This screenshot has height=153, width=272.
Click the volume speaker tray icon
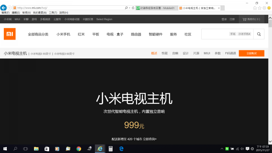click(242, 149)
